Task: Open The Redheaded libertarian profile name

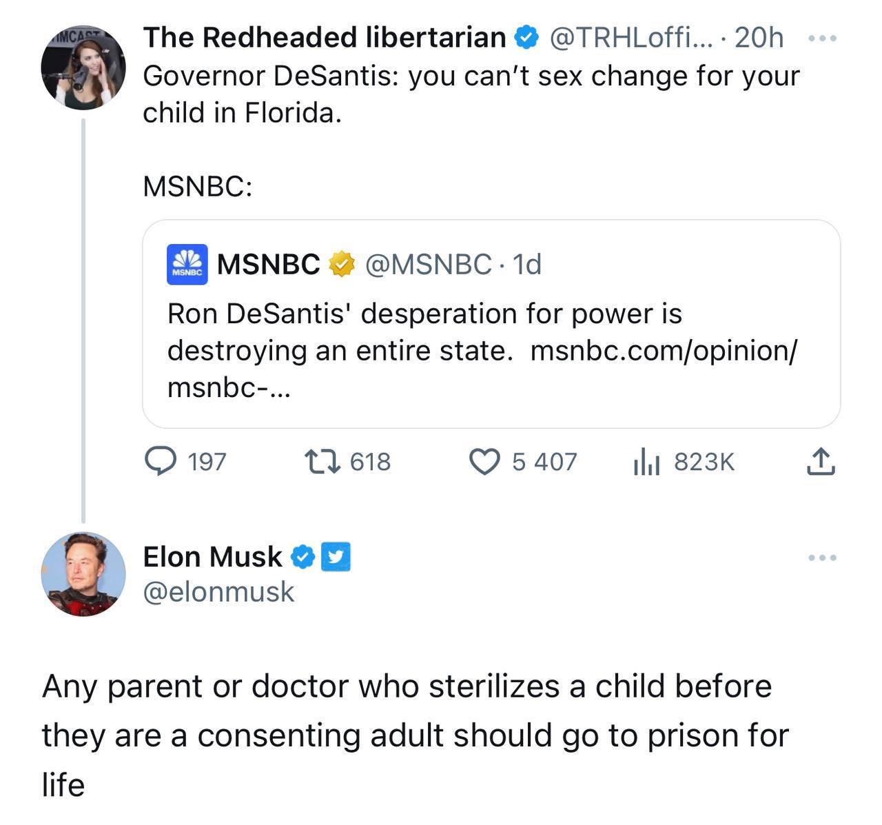Action: [x=324, y=38]
